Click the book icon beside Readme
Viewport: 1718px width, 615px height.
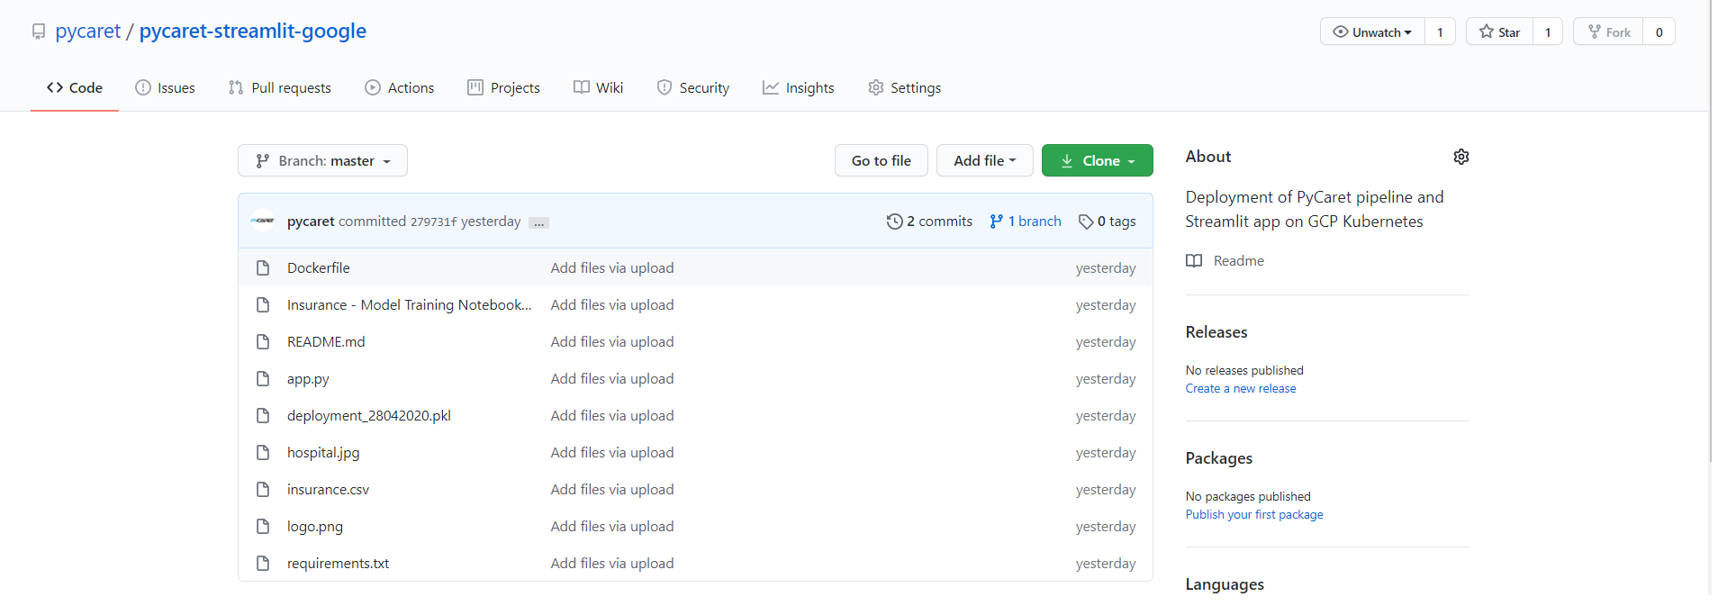(1194, 261)
